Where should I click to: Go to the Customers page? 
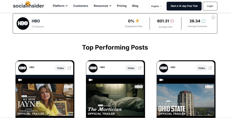pos(81,6)
